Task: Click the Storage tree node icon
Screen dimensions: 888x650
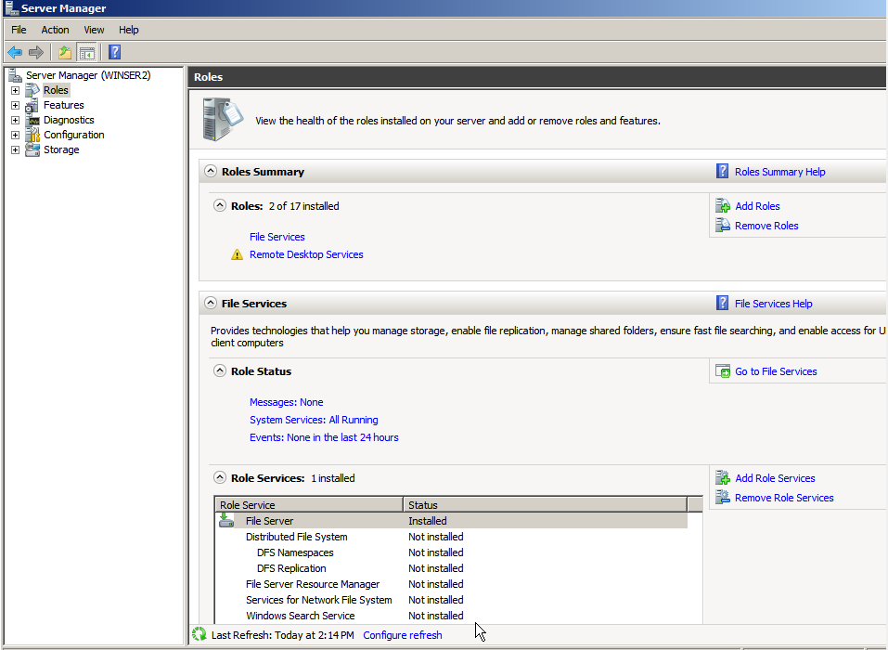Action: coord(32,149)
